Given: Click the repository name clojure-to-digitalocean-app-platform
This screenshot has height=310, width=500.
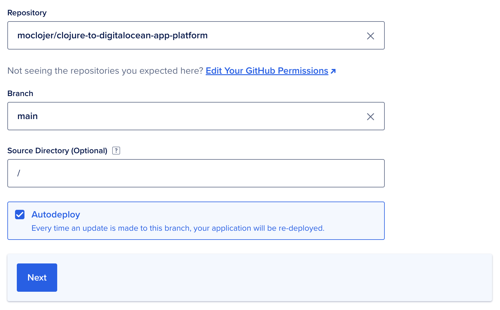Looking at the screenshot, I should [113, 35].
